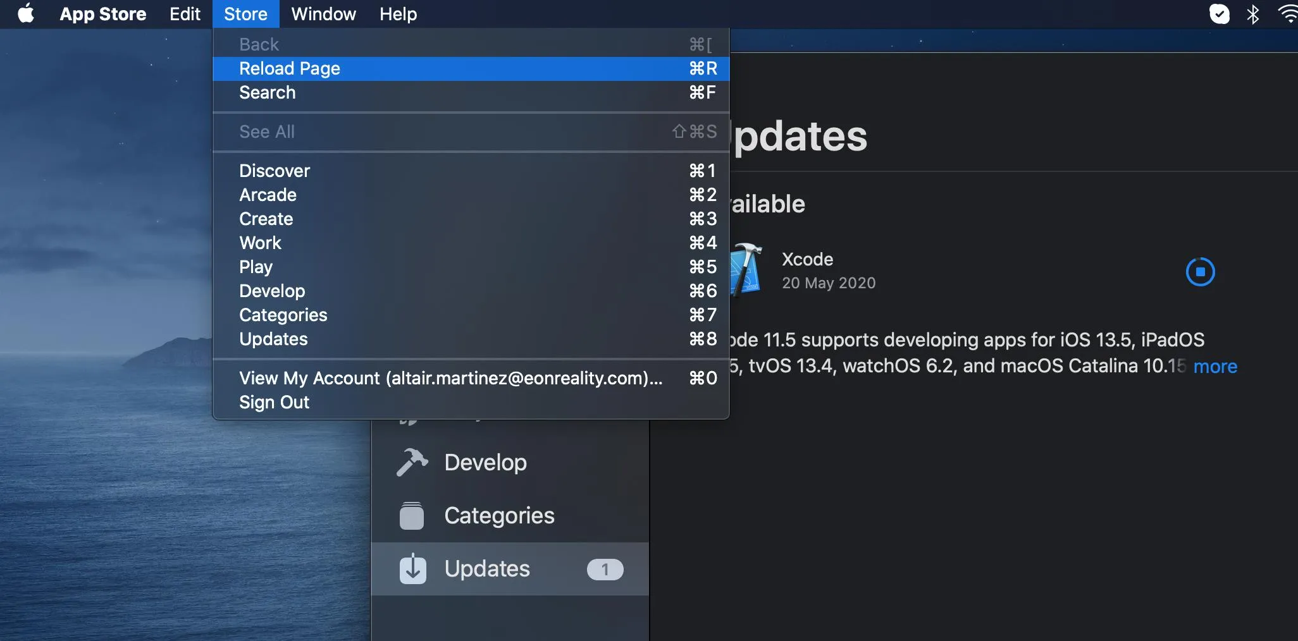
Task: Click the Categories icon in sidebar
Action: click(412, 516)
